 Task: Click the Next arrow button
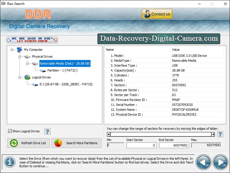pos(220,162)
